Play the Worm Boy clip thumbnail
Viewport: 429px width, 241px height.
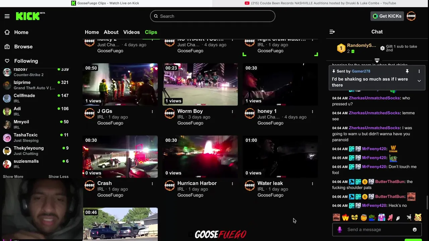click(200, 84)
